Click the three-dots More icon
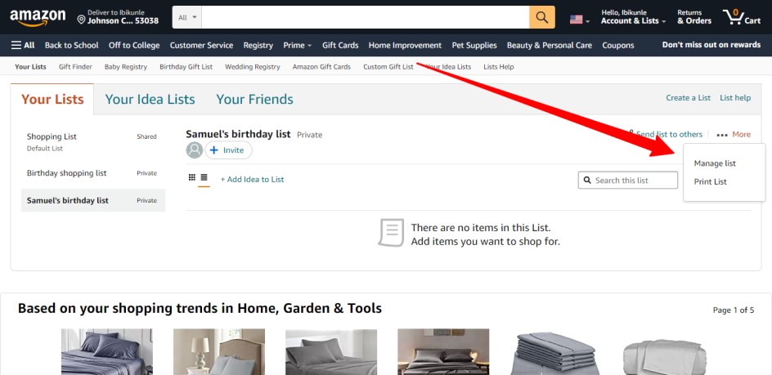 point(722,135)
